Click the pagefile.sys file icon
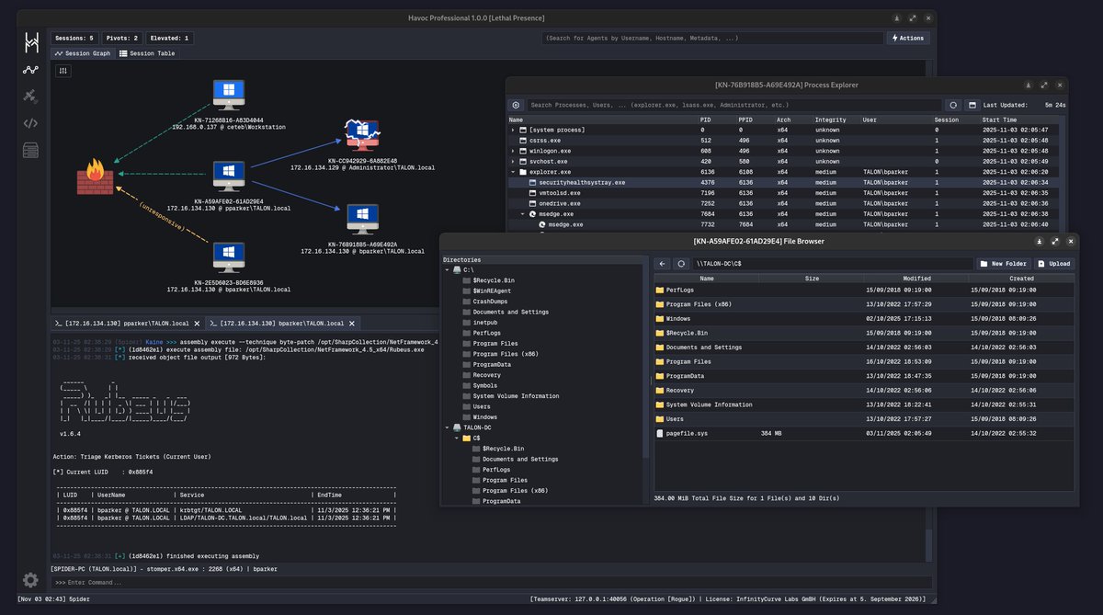The image size is (1103, 615). tap(660, 433)
